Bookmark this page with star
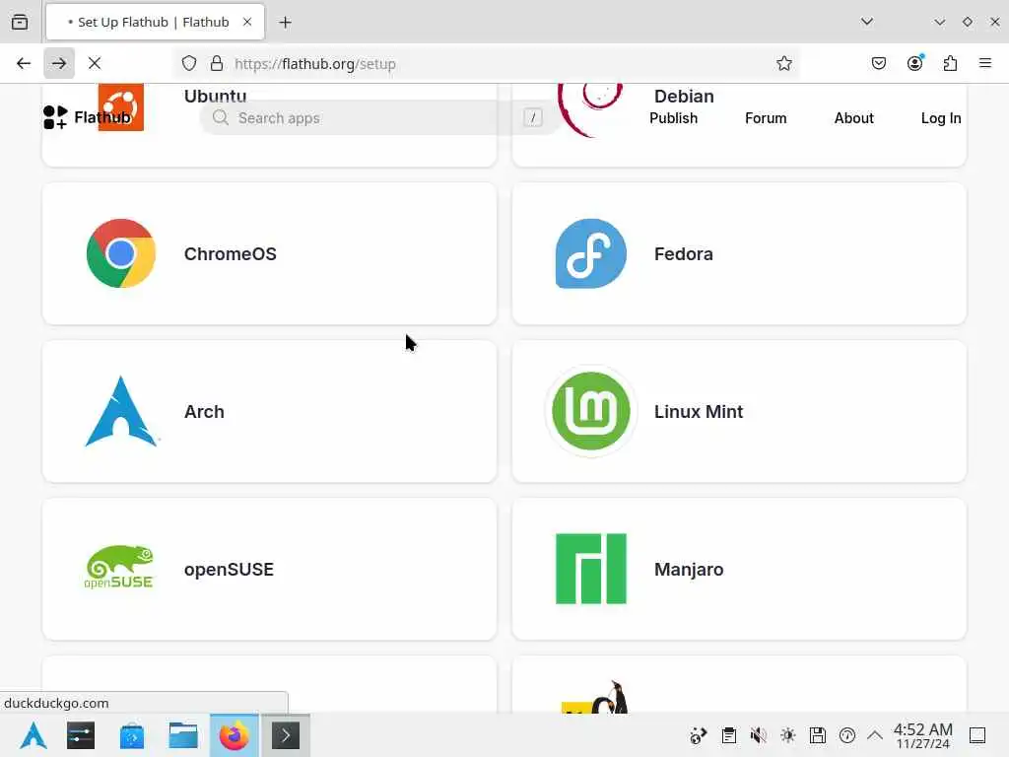This screenshot has width=1009, height=757. [783, 63]
